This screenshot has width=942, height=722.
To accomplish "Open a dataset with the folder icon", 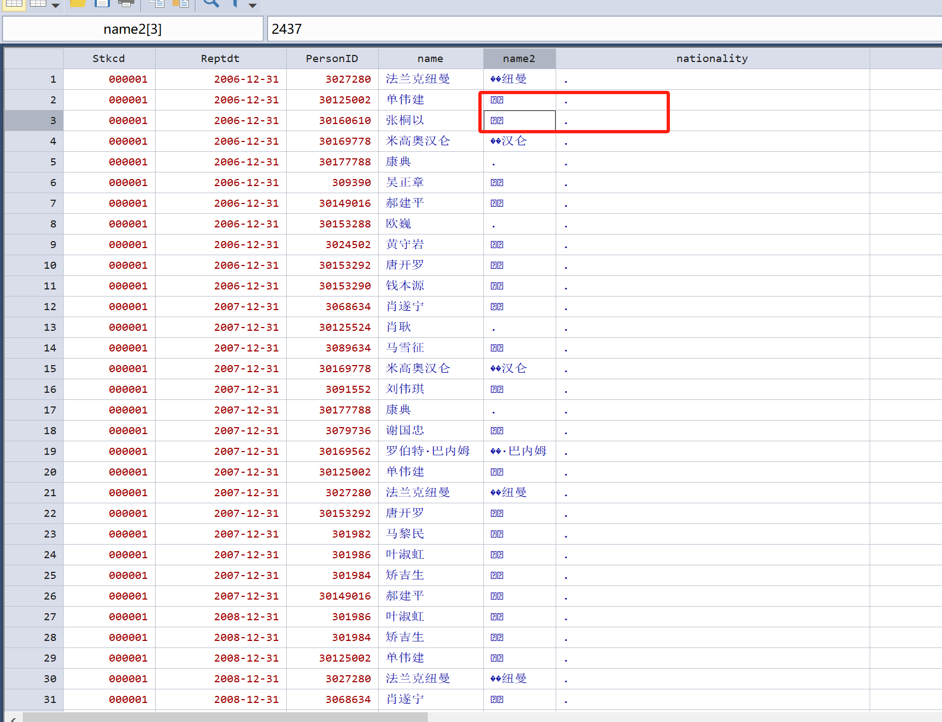I will pyautogui.click(x=78, y=3).
